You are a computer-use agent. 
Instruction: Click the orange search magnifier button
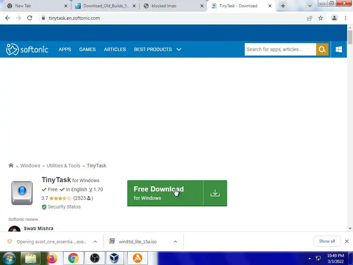(x=322, y=49)
